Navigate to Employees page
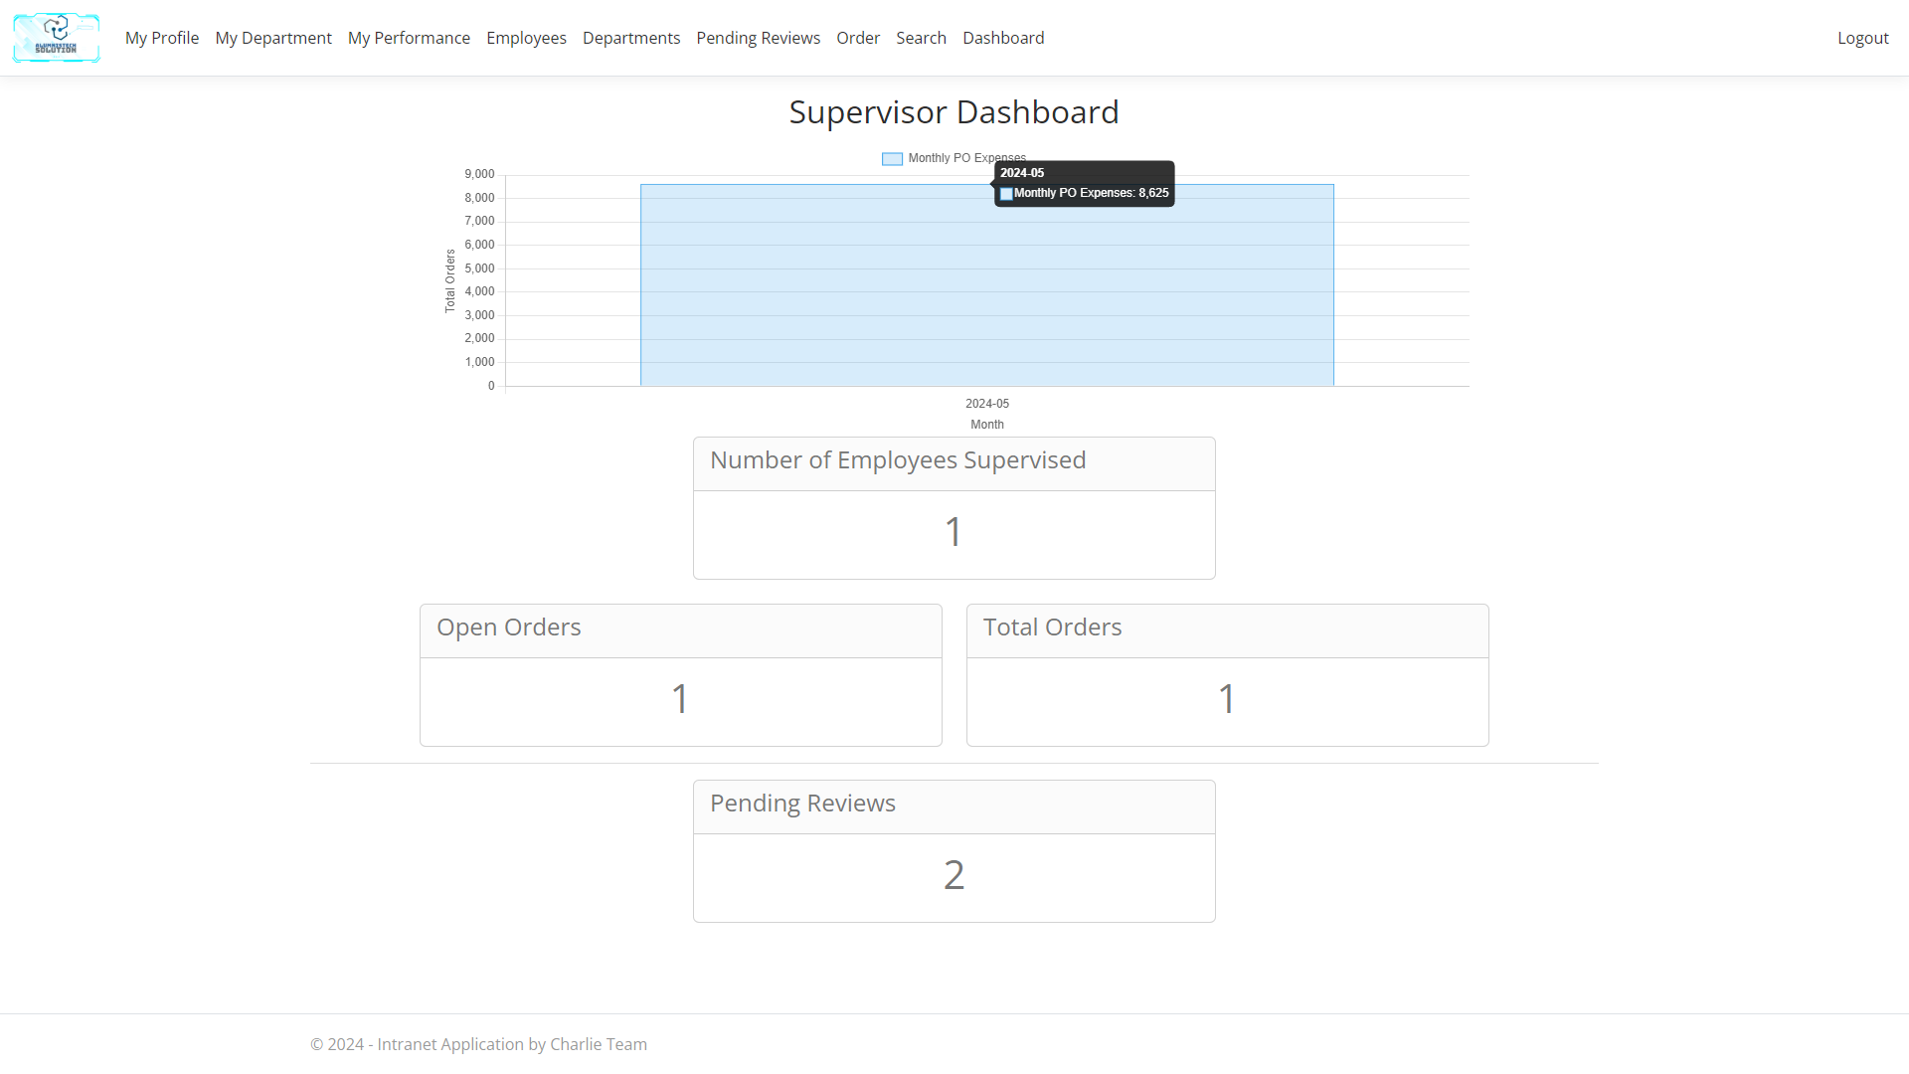The image size is (1909, 1074). 526,38
